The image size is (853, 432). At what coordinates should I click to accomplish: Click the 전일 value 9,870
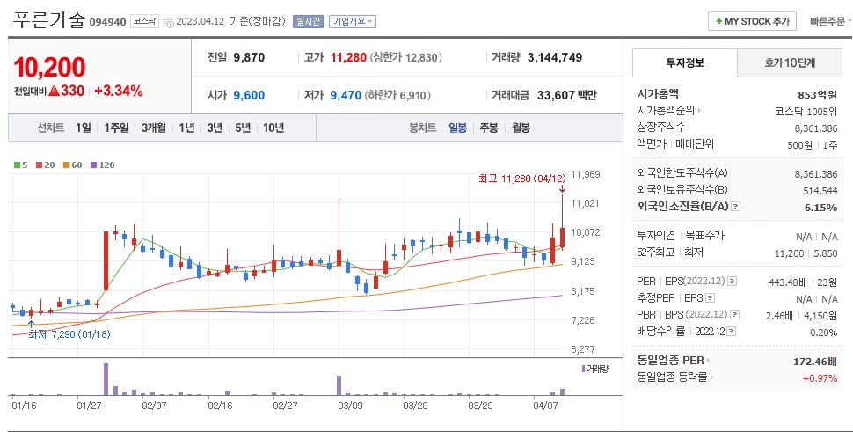point(249,57)
